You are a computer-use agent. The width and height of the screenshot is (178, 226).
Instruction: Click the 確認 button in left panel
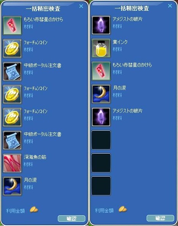[72, 218]
